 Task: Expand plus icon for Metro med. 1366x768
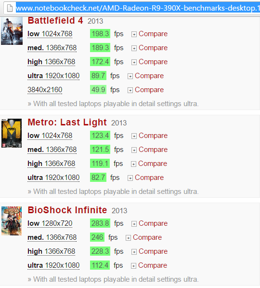point(134,150)
